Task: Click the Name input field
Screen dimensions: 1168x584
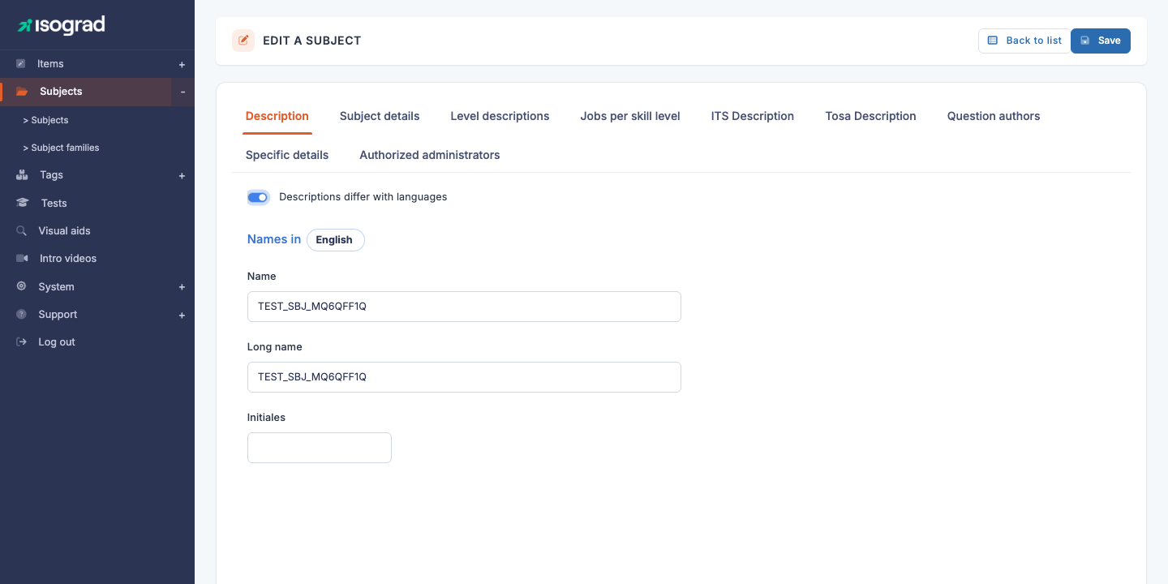Action: click(x=464, y=307)
